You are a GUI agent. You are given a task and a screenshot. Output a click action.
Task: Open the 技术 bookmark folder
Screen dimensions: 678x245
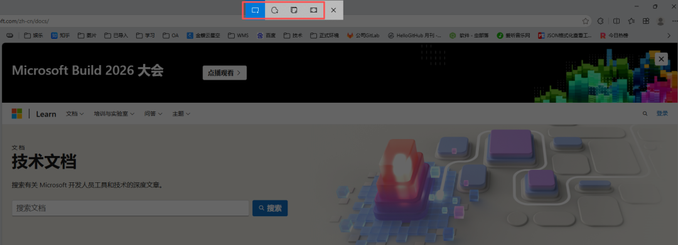pyautogui.click(x=293, y=35)
